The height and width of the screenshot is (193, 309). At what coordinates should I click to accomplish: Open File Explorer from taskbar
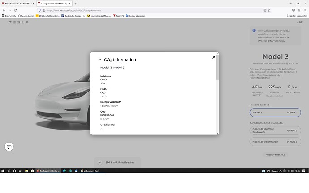point(26,171)
